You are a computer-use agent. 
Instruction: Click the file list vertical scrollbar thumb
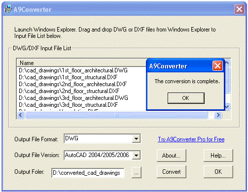point(227,80)
